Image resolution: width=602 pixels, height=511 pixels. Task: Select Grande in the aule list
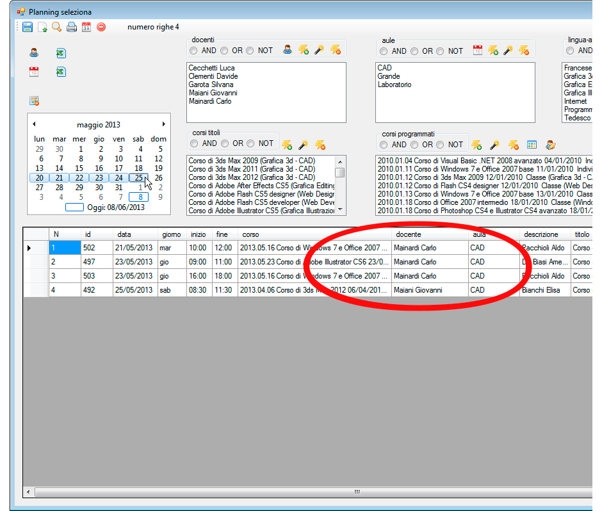point(389,76)
